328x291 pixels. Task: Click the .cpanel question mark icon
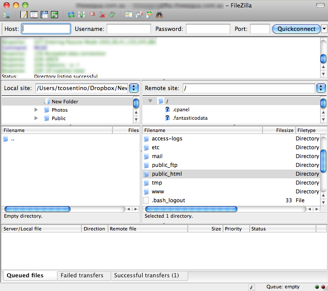[167, 110]
